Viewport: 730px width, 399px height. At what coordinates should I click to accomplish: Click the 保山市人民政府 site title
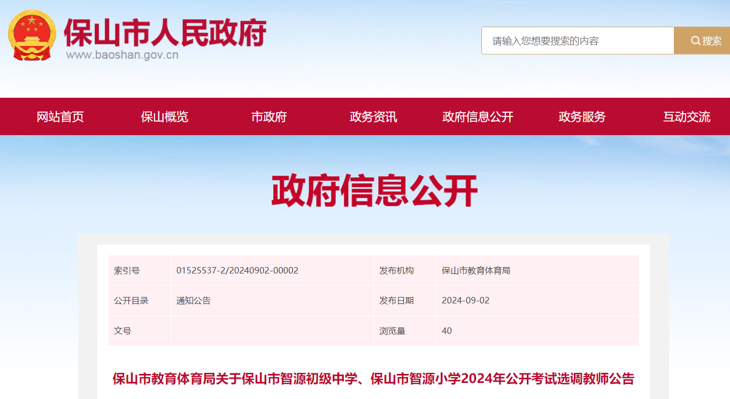(x=165, y=33)
